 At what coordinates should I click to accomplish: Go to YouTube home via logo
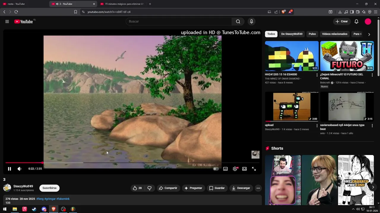pyautogui.click(x=23, y=21)
